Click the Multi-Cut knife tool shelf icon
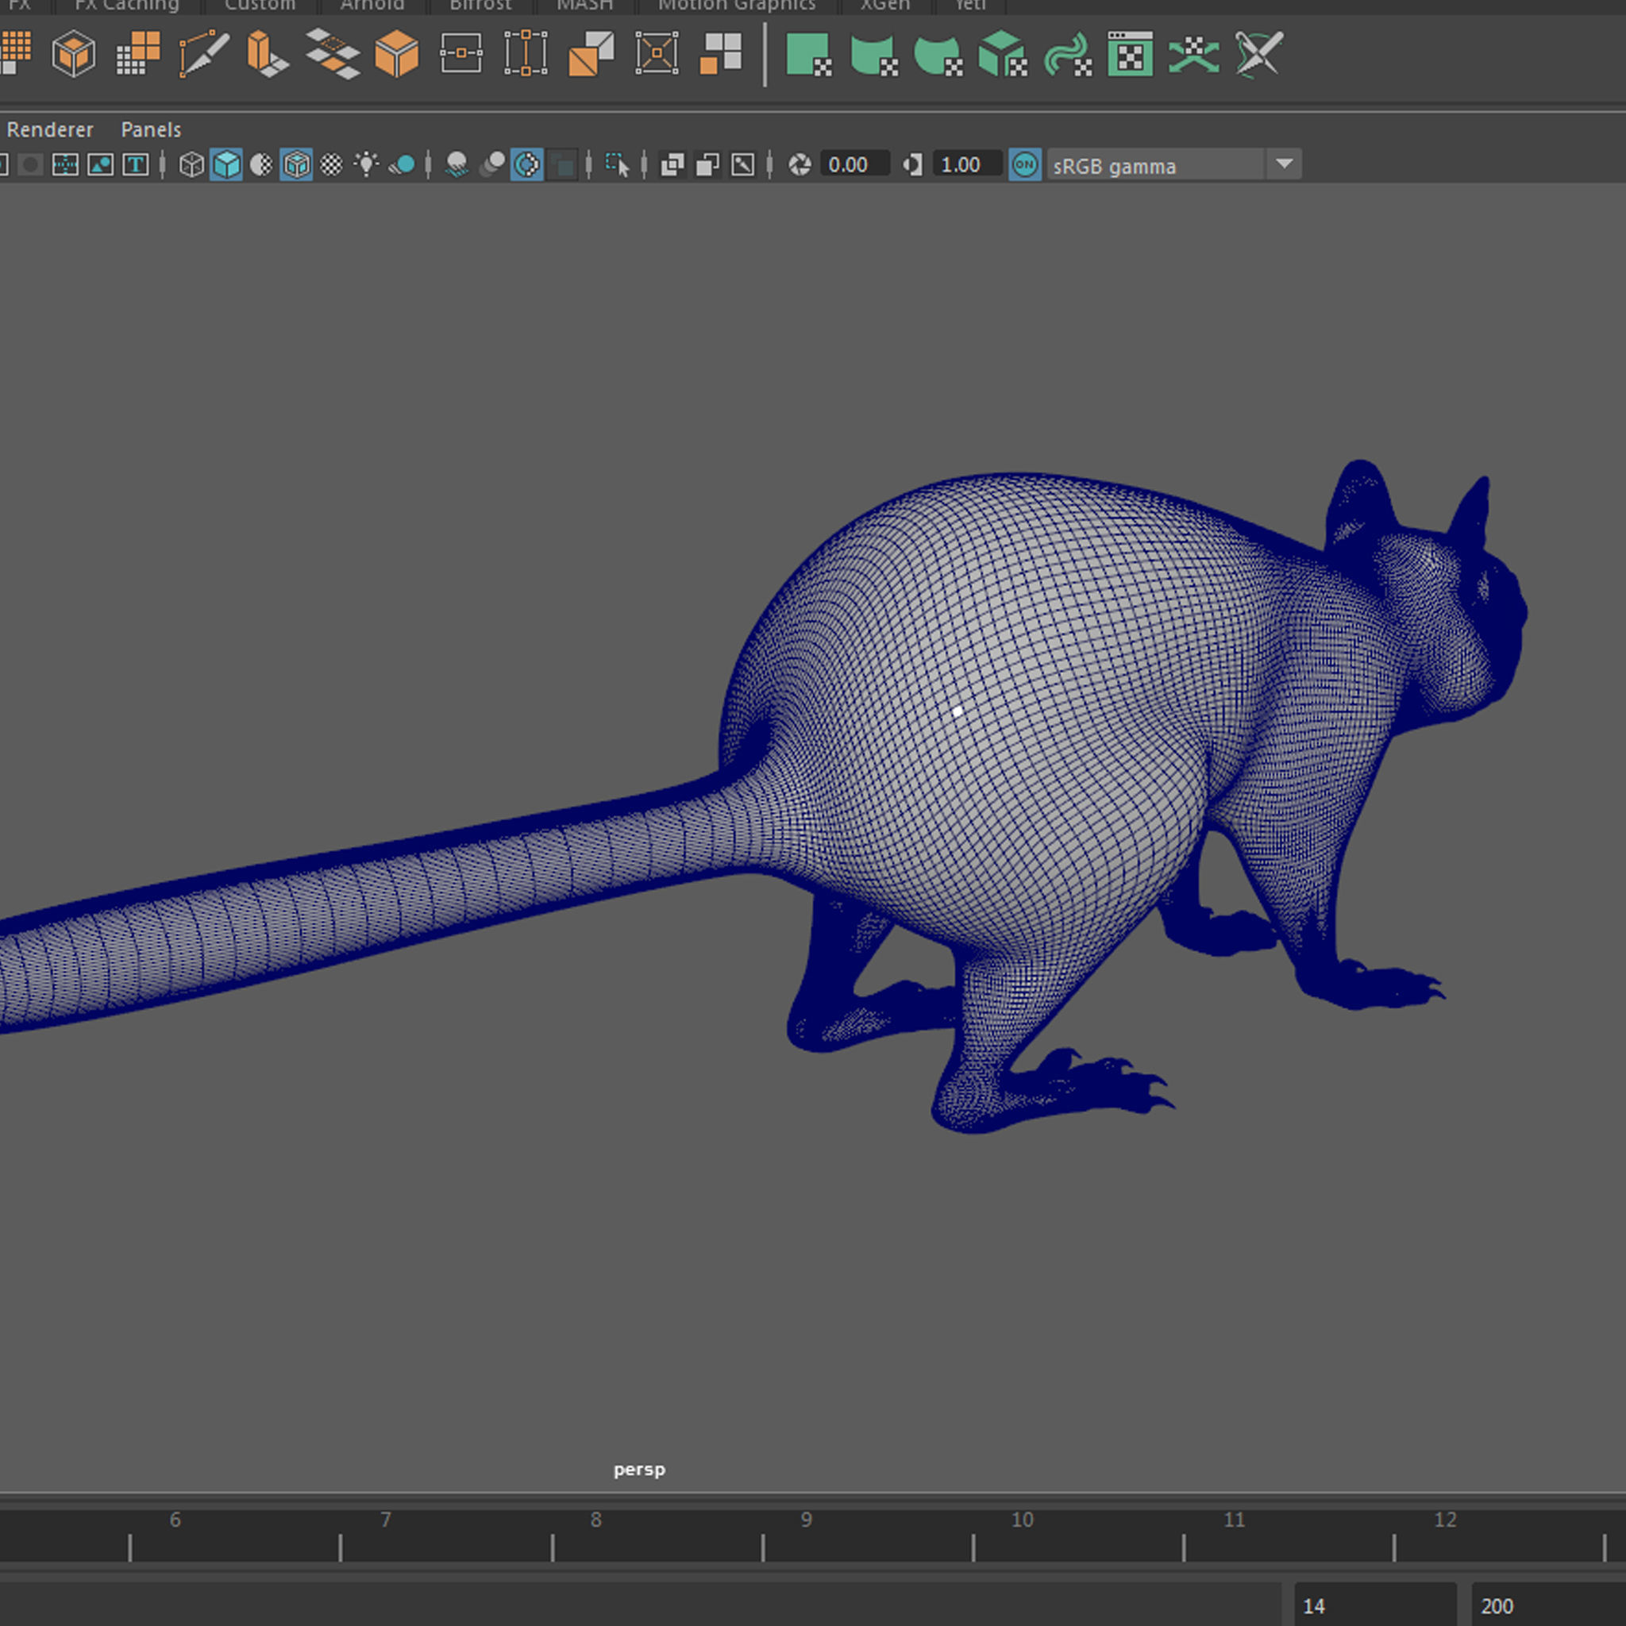The image size is (1626, 1626). point(204,54)
